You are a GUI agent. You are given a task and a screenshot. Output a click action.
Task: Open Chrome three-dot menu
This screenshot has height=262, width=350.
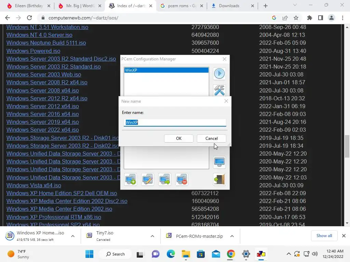coord(342,18)
